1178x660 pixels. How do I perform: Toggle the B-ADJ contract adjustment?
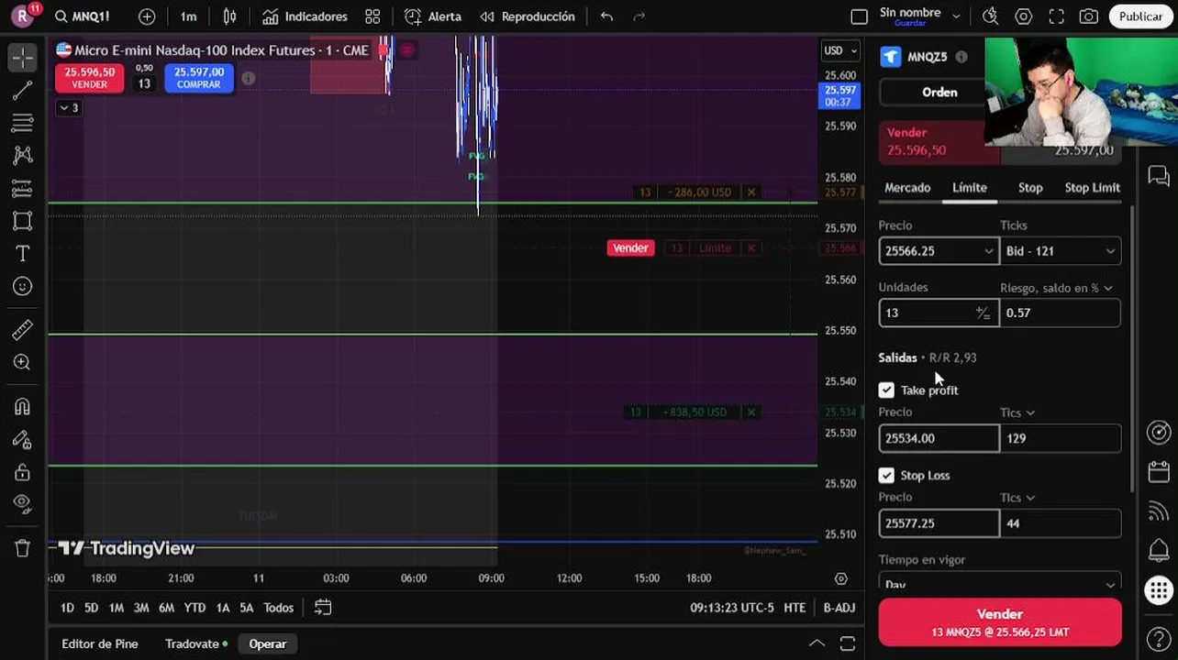839,608
